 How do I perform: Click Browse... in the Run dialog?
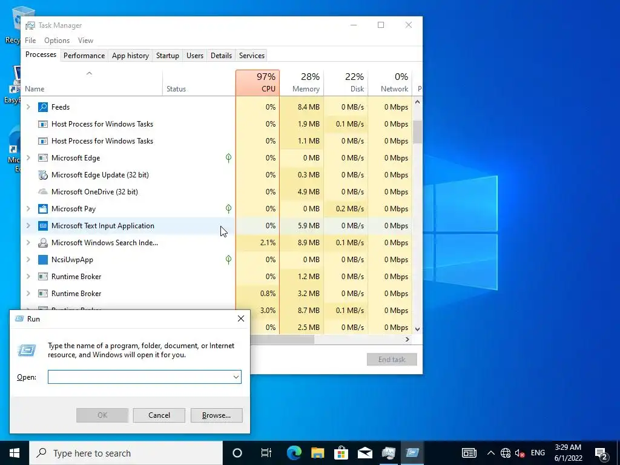click(216, 415)
